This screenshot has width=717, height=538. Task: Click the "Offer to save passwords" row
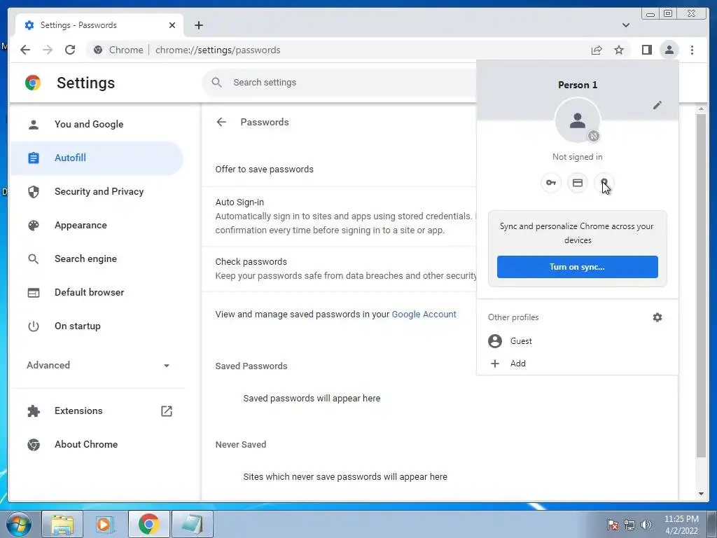[x=339, y=170]
